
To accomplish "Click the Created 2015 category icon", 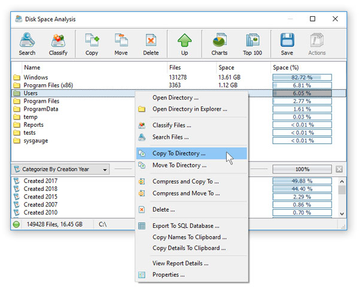I will click(x=17, y=197).
